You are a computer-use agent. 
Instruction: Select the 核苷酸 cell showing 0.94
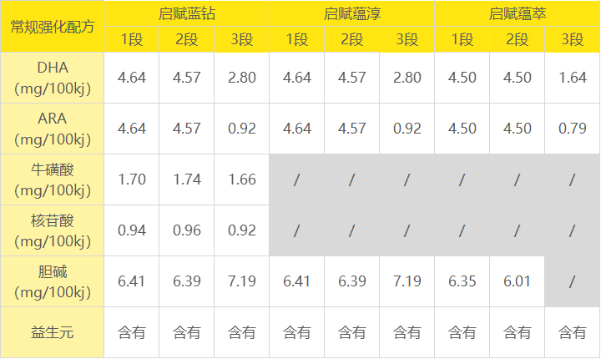pos(132,230)
